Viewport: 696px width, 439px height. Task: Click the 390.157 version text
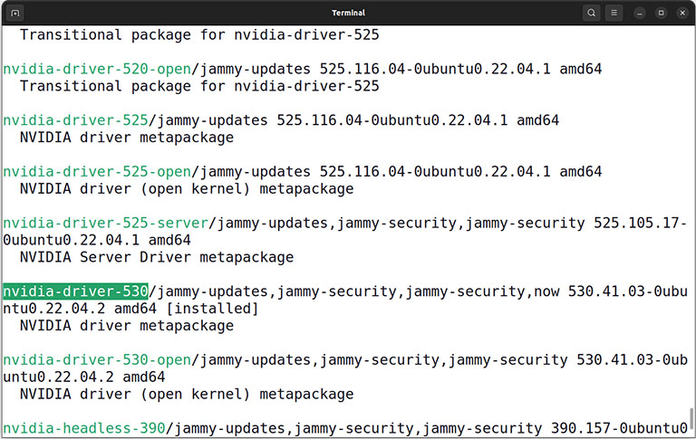581,428
